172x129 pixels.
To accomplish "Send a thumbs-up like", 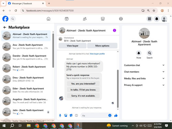I will pyautogui.click(x=116, y=115).
